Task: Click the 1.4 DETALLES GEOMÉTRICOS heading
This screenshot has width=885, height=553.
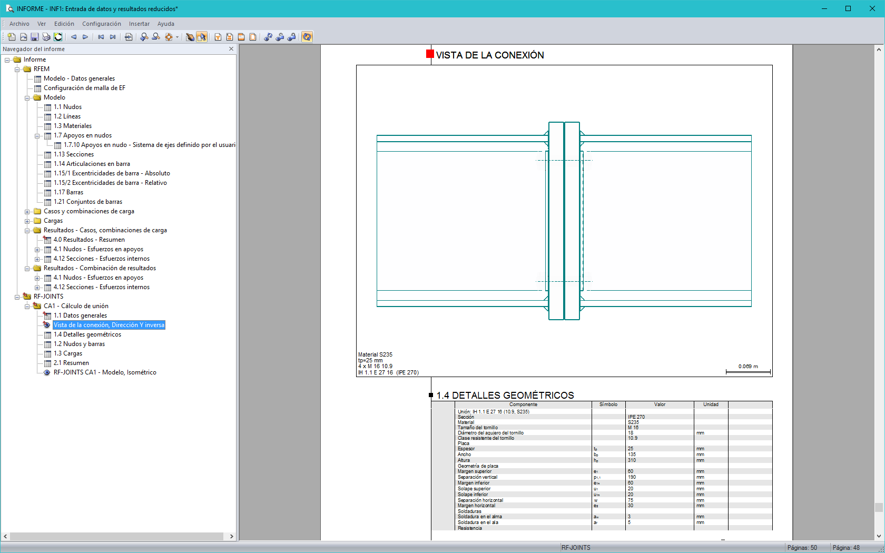Action: click(x=505, y=395)
